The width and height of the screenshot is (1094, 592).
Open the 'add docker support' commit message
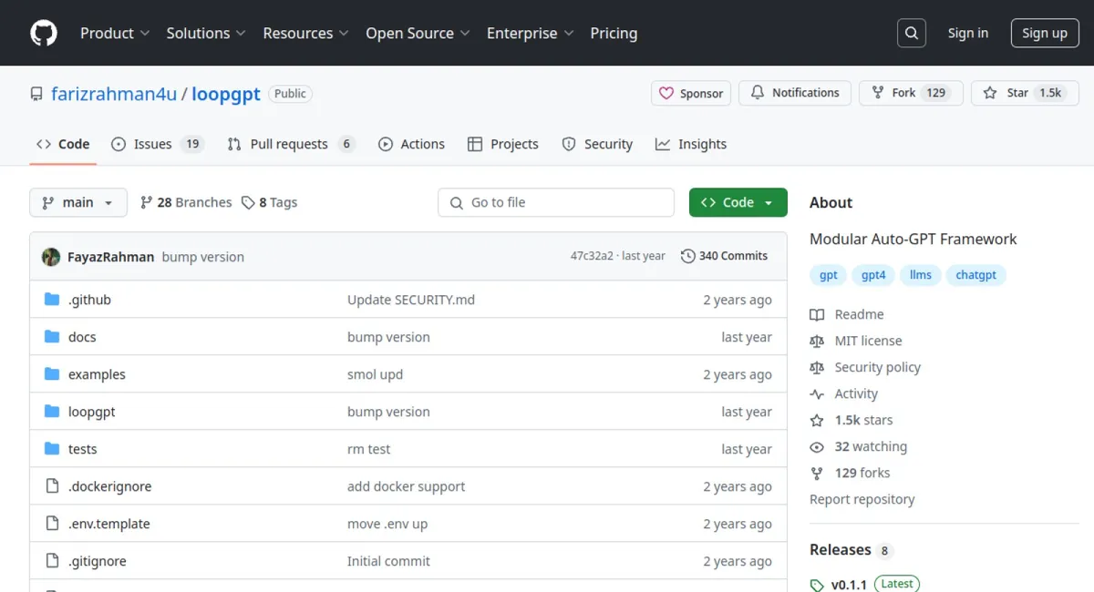407,486
